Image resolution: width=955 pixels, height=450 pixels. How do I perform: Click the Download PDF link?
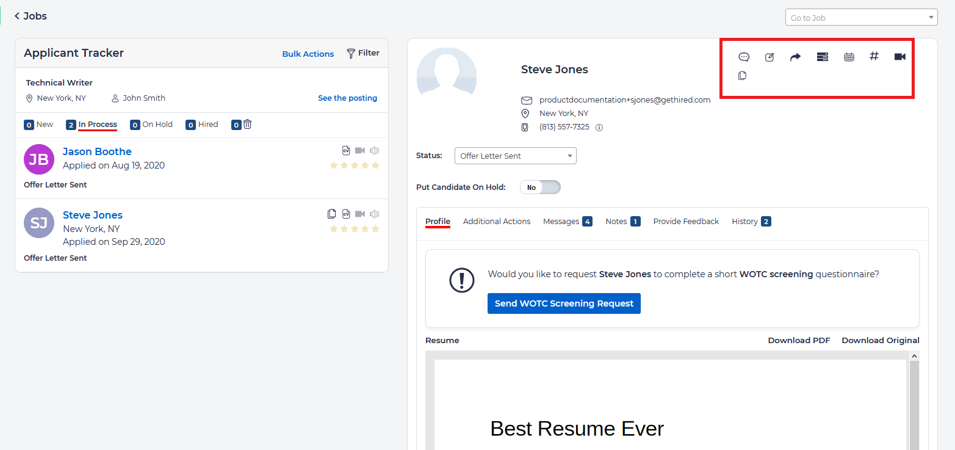799,340
